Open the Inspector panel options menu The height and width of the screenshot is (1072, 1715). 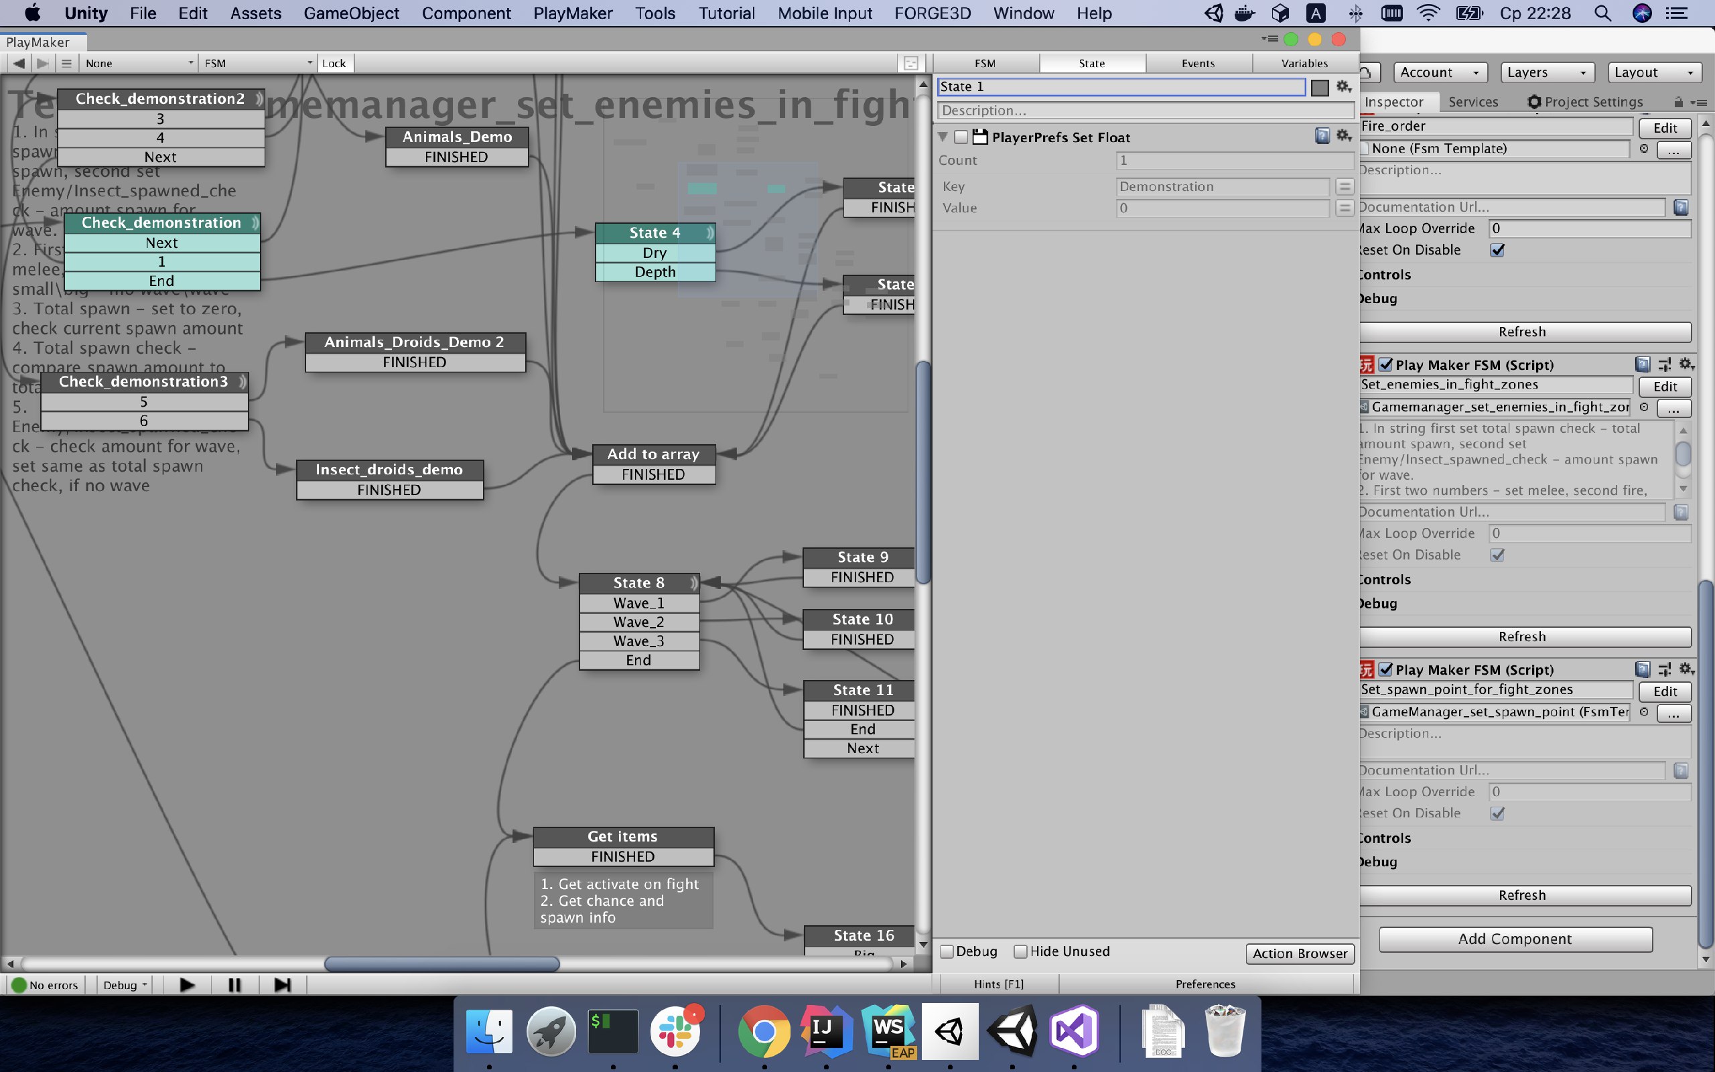tap(1698, 102)
